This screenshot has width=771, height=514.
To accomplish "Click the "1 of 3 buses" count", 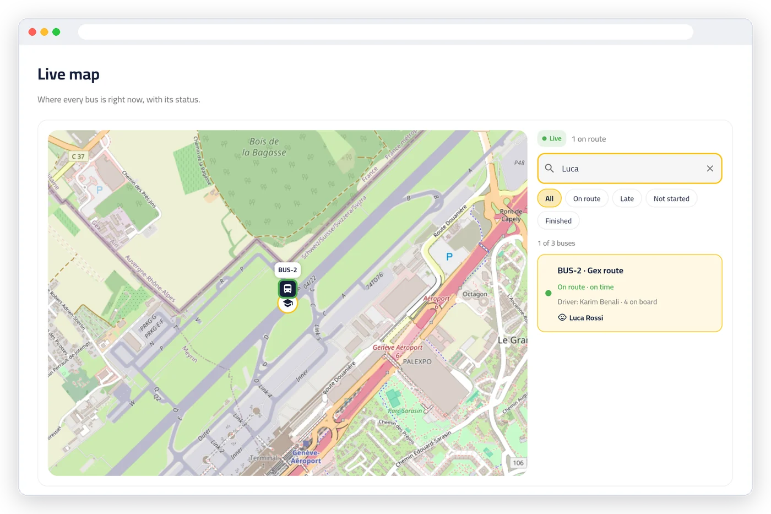I will (556, 243).
